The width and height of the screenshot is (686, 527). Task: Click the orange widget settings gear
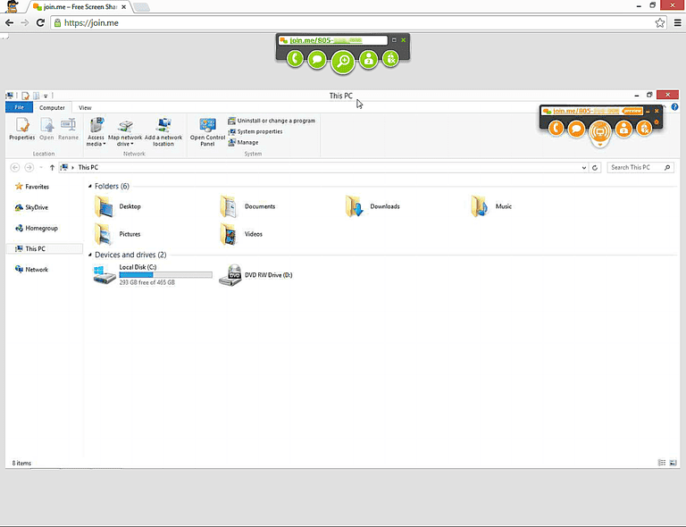click(x=657, y=122)
